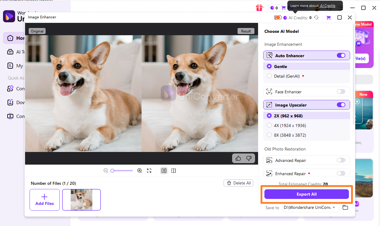Click the Enhanced Repair model icon
380x226 pixels.
(x=269, y=174)
